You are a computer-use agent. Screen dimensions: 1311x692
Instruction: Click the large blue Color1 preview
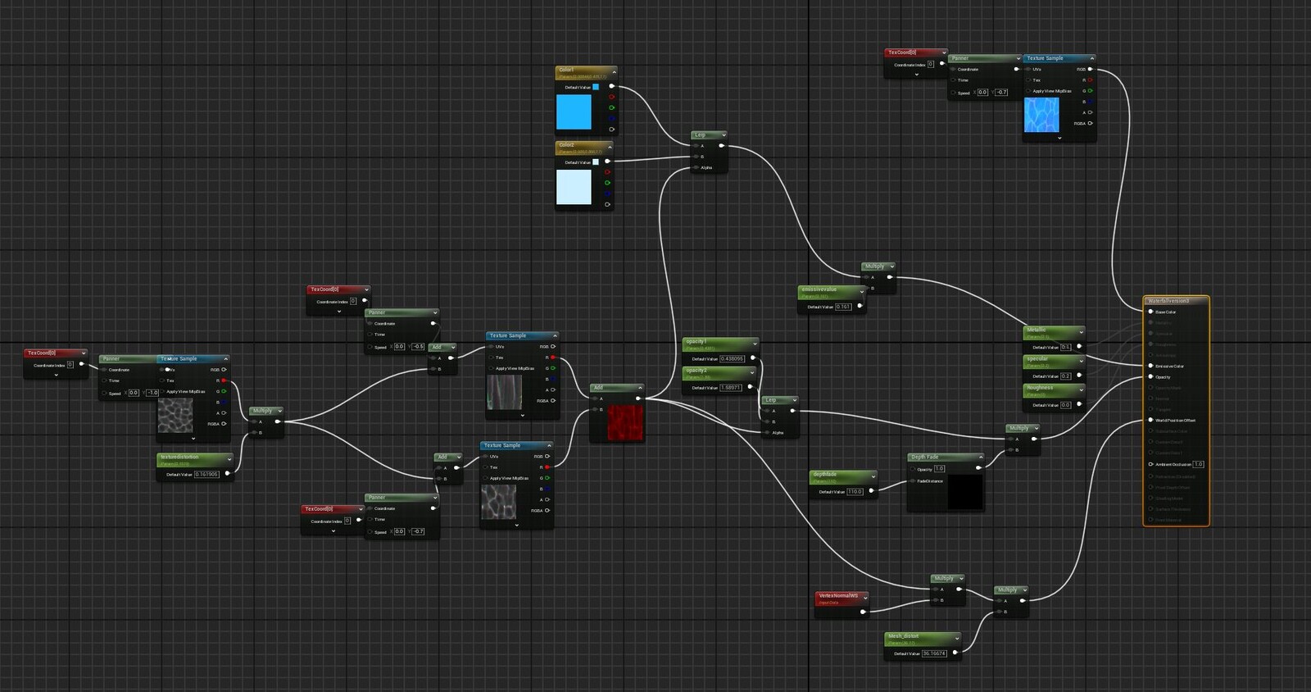(574, 112)
